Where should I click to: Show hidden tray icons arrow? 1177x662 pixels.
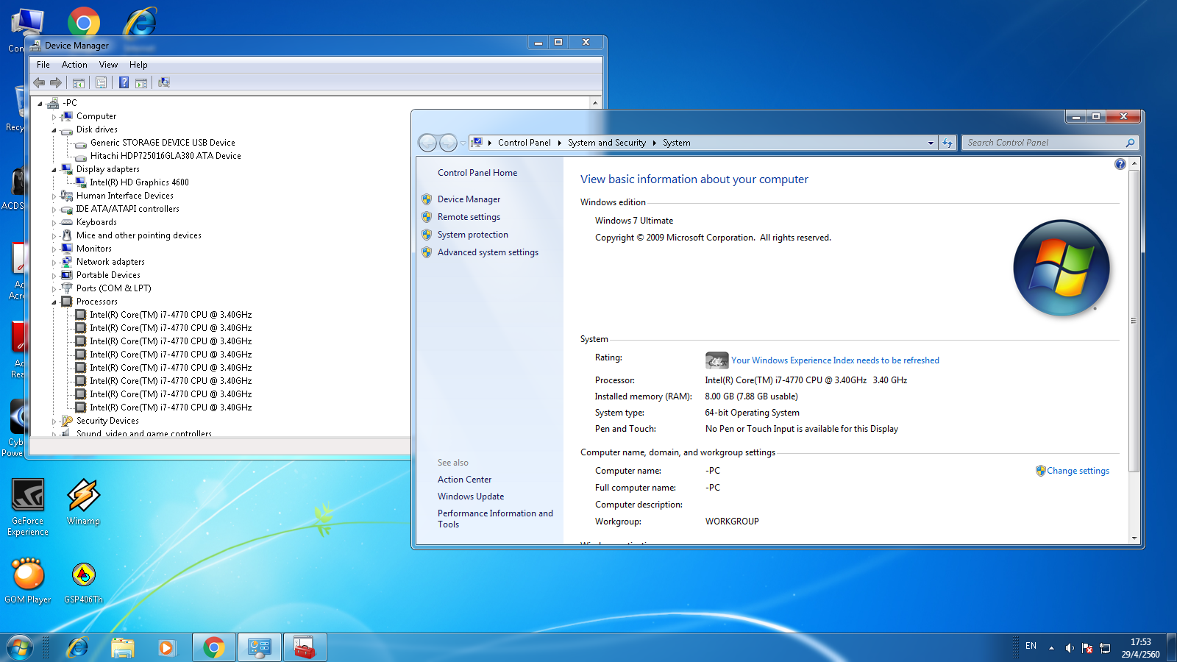coord(1051,648)
